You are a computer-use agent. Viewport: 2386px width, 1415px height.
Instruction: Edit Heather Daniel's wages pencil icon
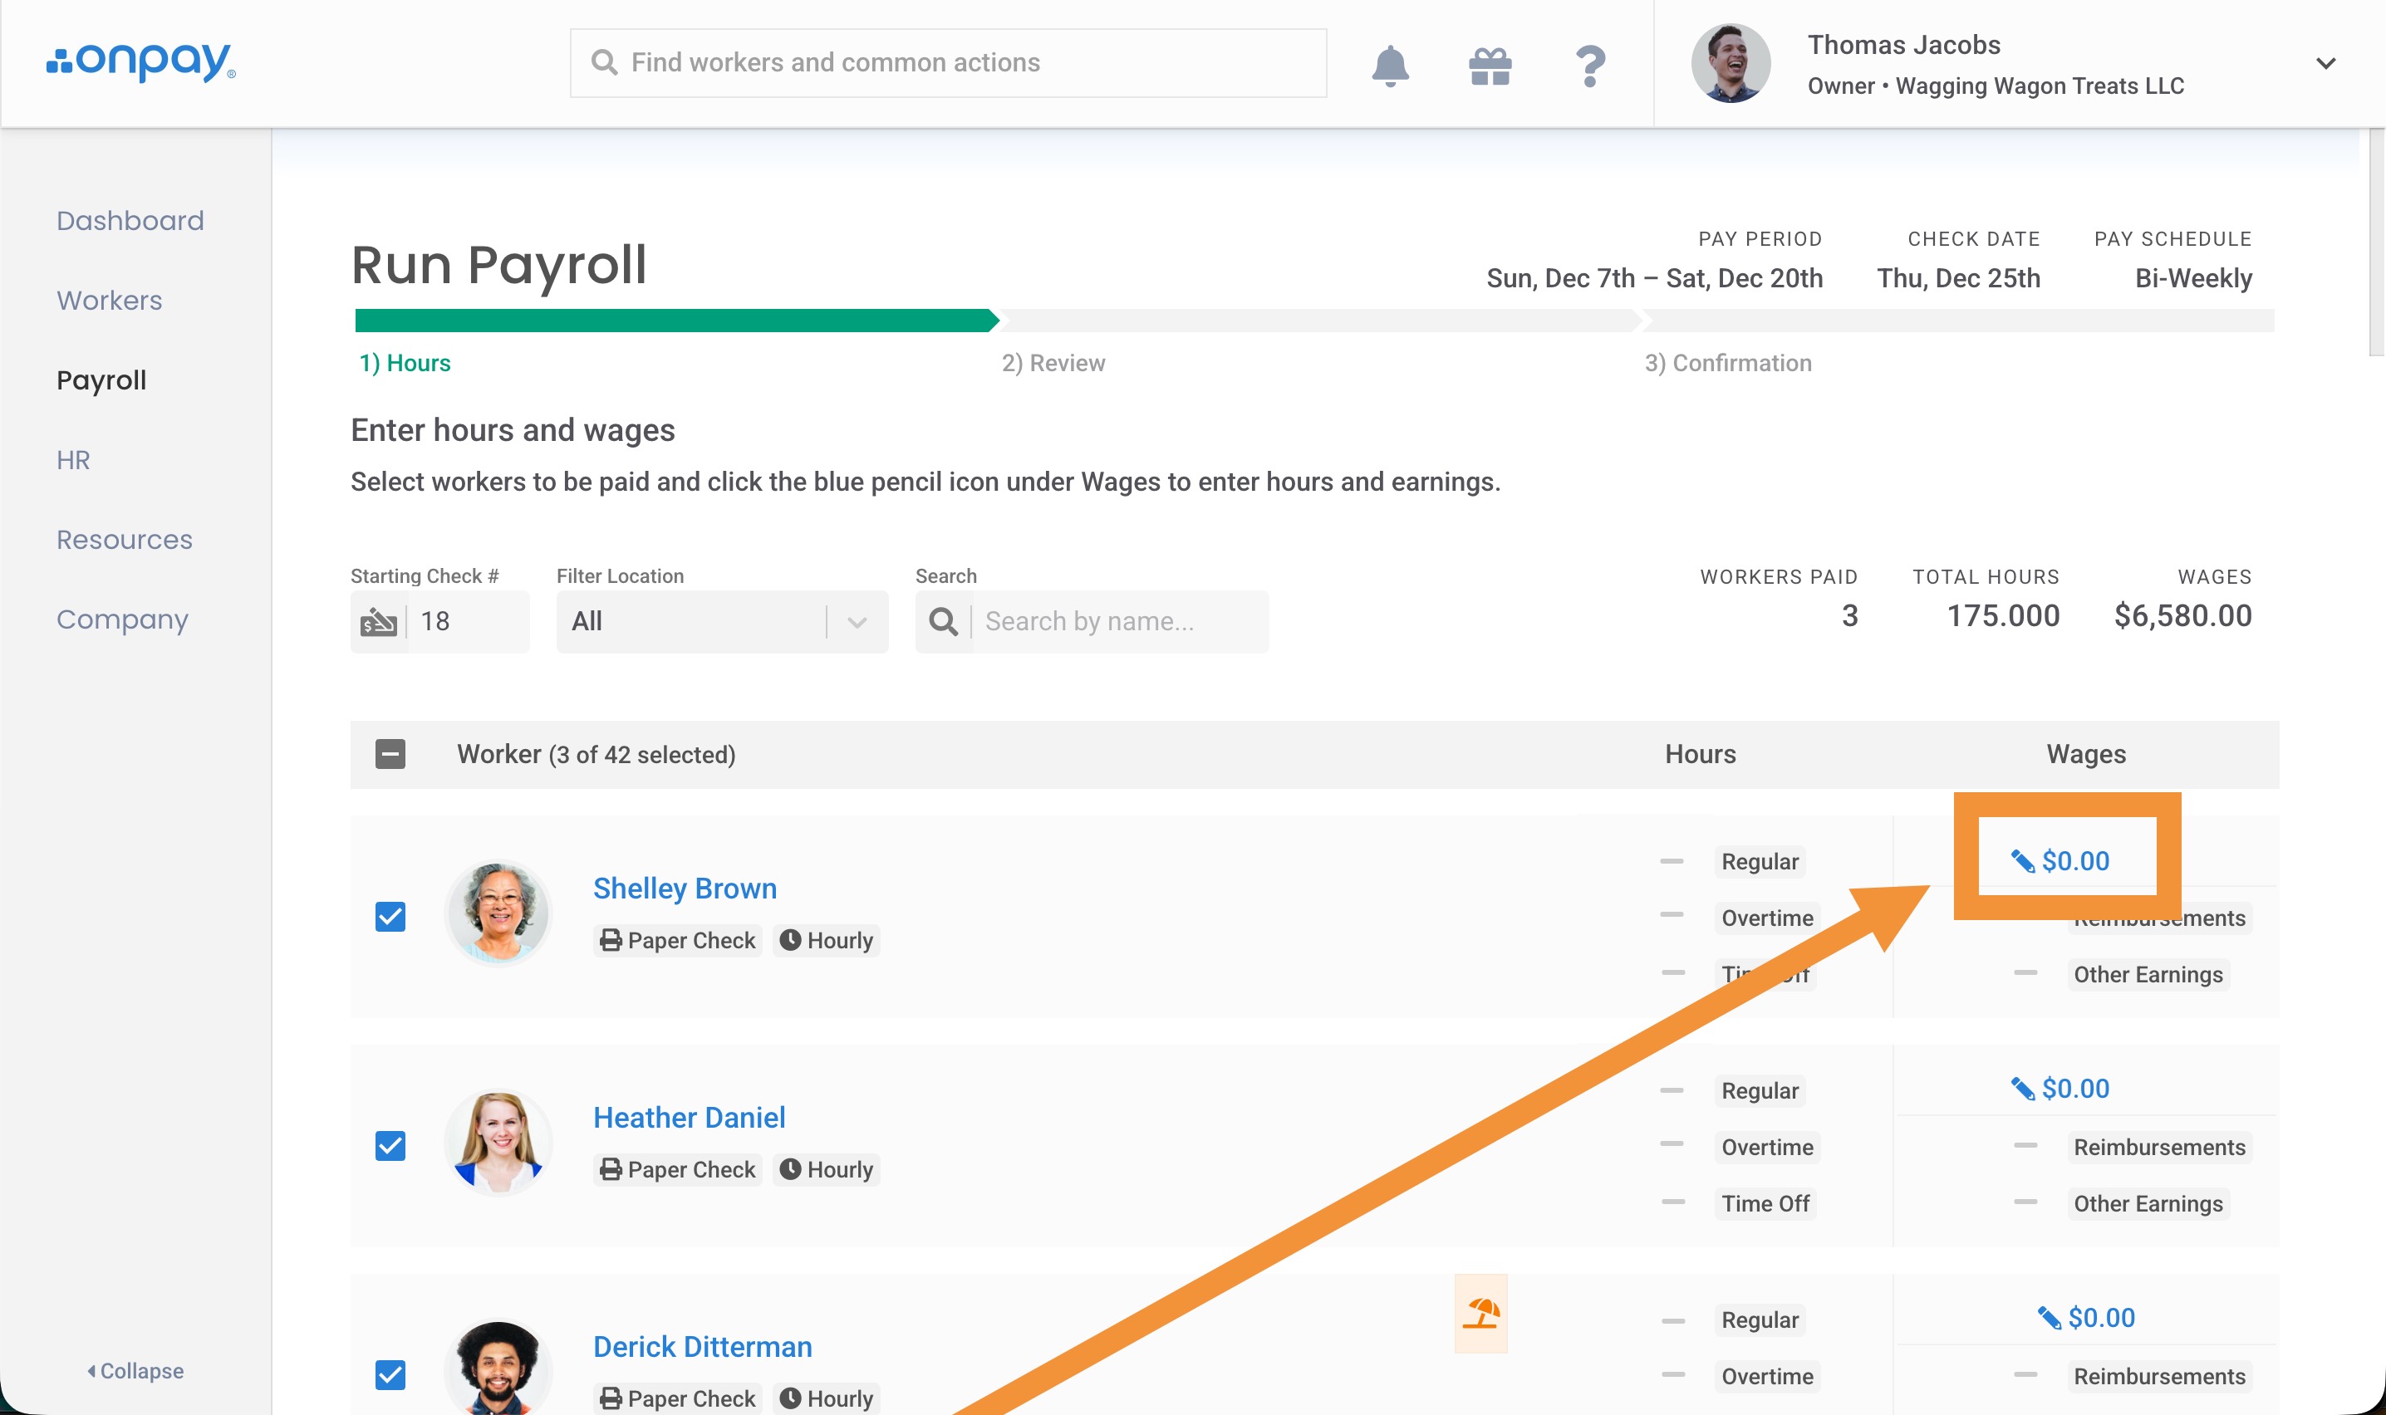[2022, 1089]
